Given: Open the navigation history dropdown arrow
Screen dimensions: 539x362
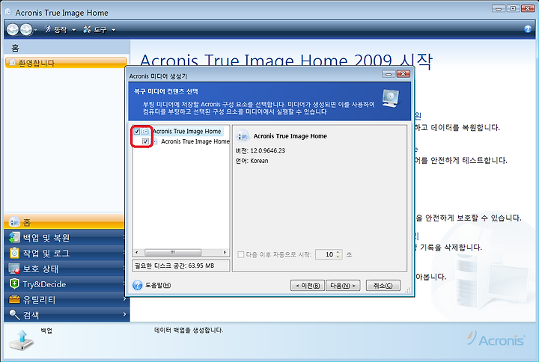Looking at the screenshot, I should (x=36, y=30).
